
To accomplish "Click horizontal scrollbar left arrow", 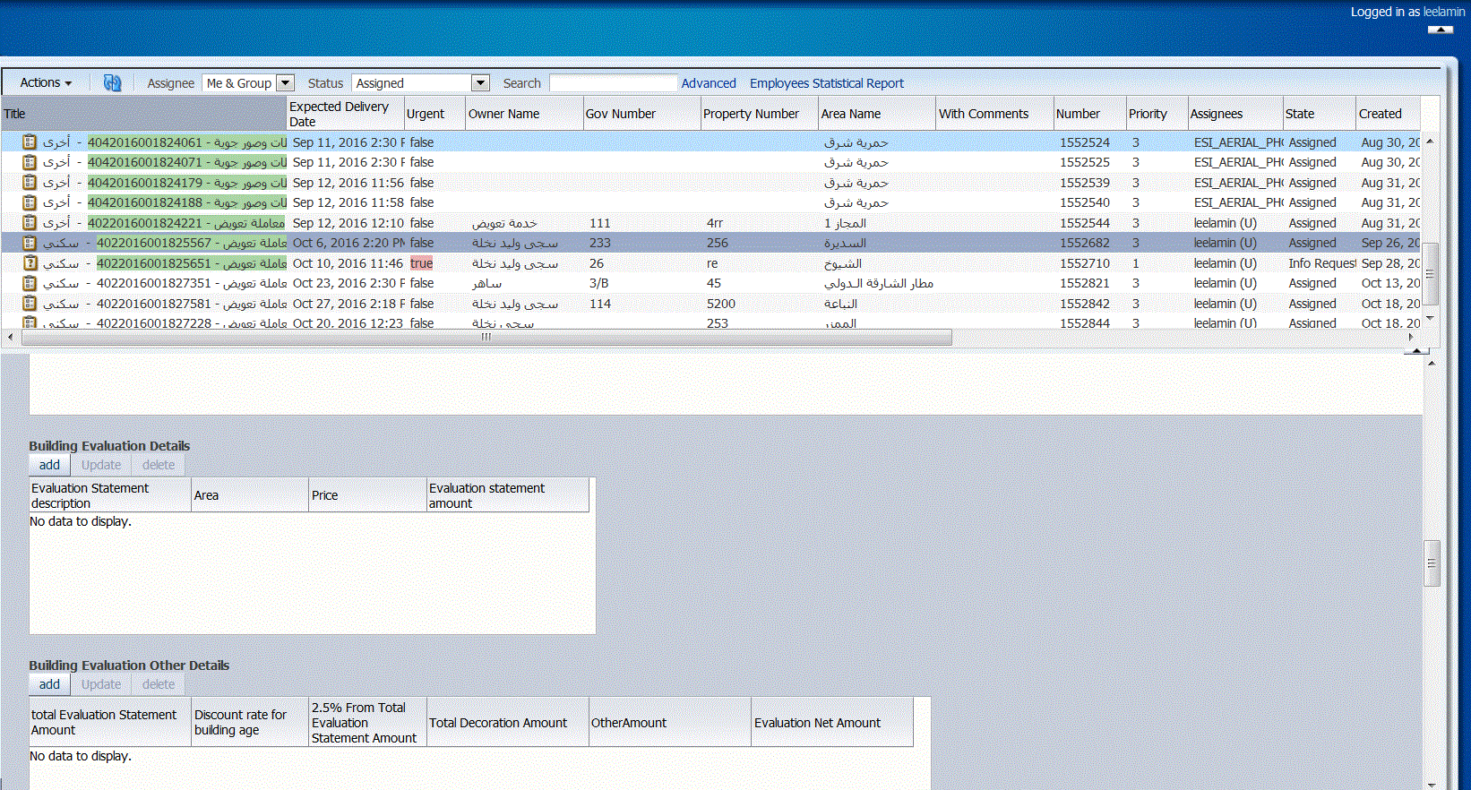I will 10,338.
